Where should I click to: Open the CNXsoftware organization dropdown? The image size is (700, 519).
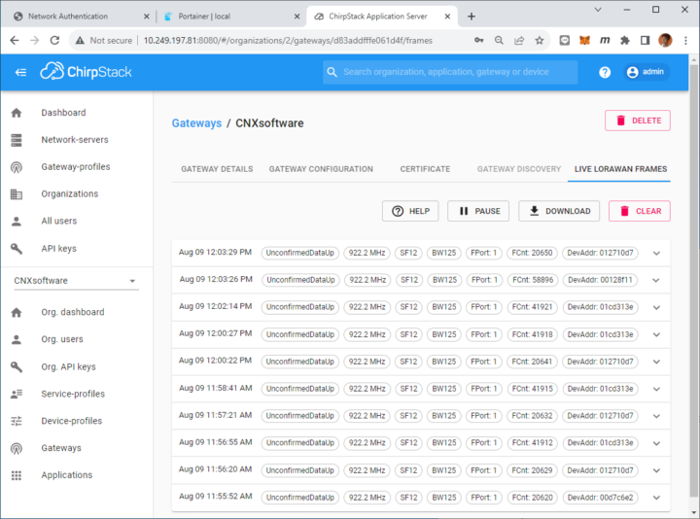point(76,281)
